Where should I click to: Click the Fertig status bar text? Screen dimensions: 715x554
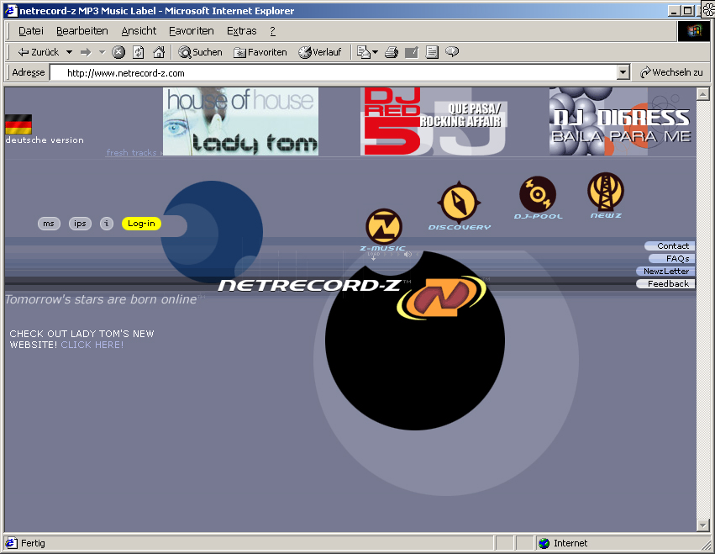(x=33, y=543)
